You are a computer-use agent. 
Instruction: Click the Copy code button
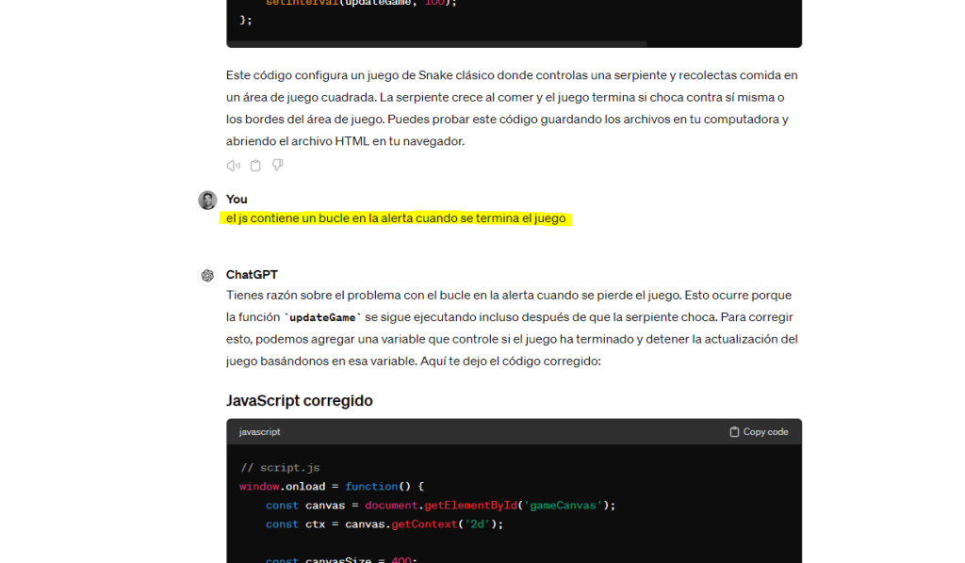coord(759,432)
